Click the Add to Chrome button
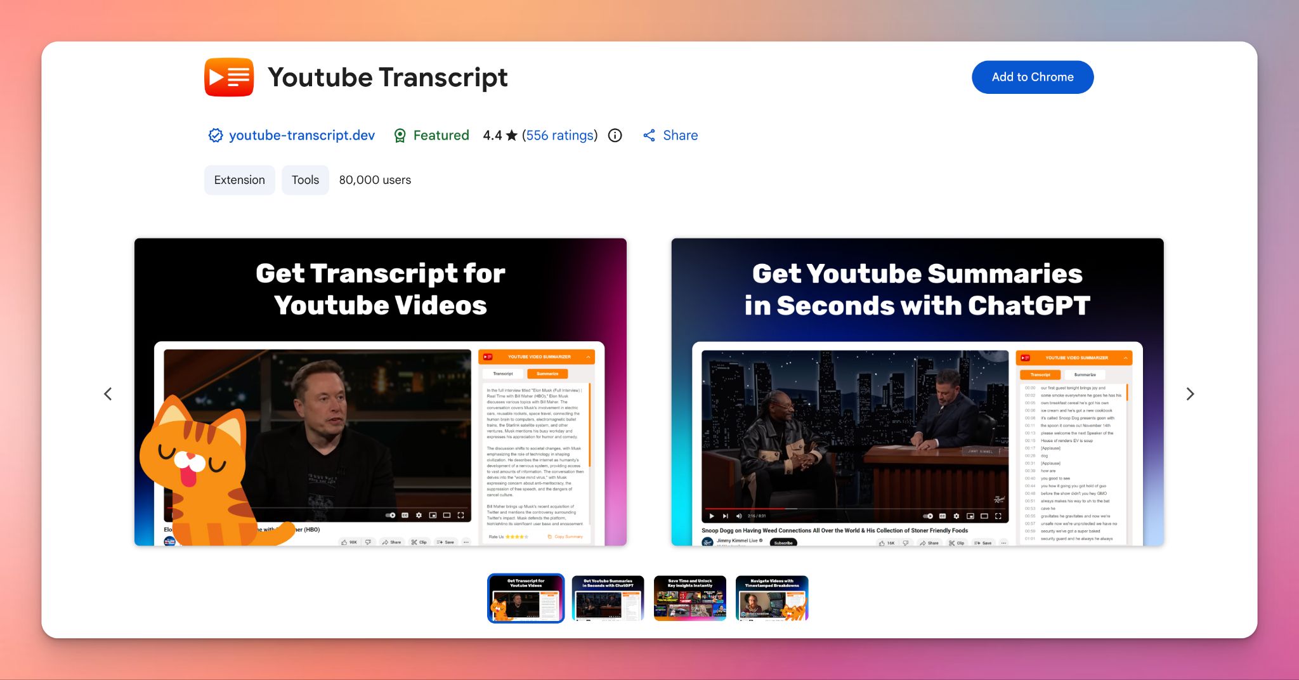This screenshot has width=1299, height=680. (1033, 77)
